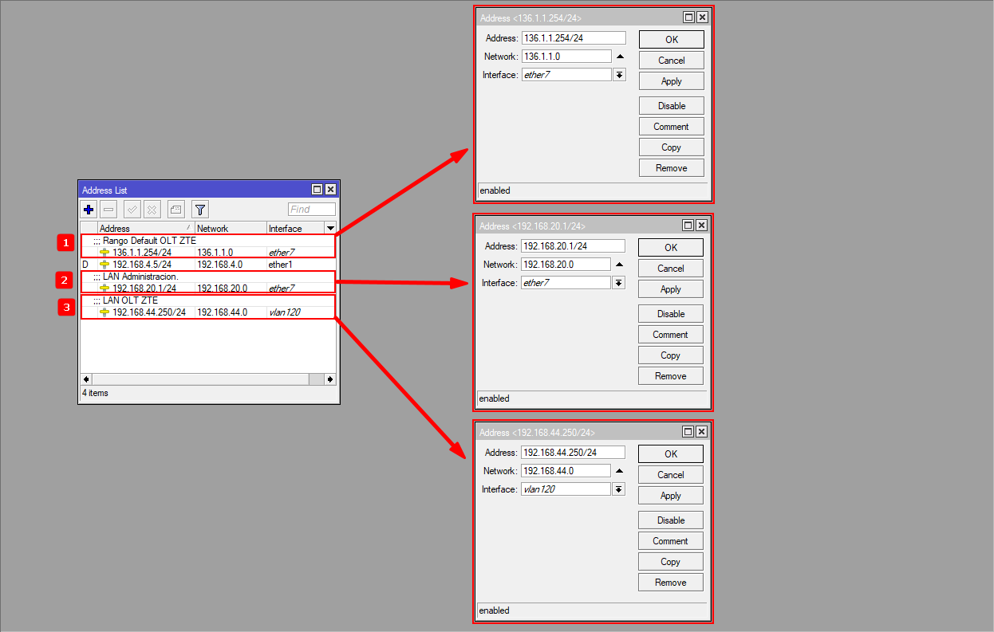Open the funnel Filter tool

pyautogui.click(x=200, y=210)
